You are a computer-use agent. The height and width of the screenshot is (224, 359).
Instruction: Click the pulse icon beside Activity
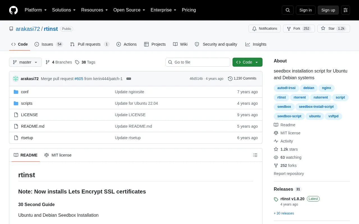tap(276, 141)
